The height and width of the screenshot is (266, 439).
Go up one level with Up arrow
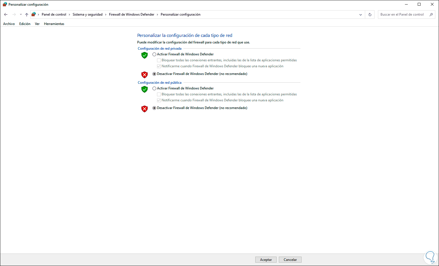click(x=27, y=14)
